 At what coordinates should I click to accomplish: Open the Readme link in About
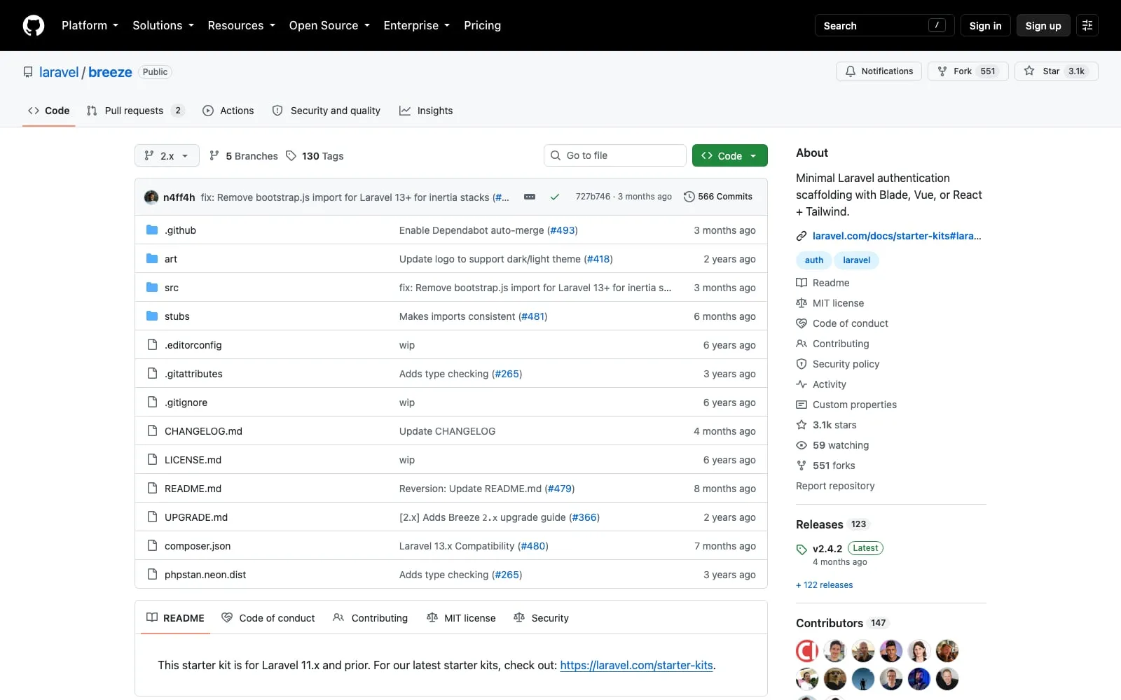823,283
